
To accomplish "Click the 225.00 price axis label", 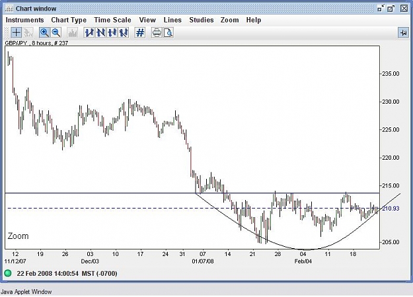I will [391, 130].
